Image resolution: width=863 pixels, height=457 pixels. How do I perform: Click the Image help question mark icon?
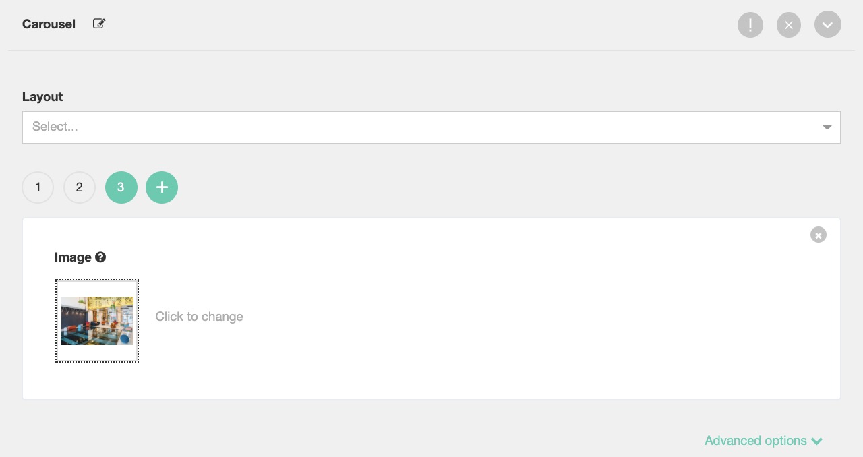(x=100, y=257)
